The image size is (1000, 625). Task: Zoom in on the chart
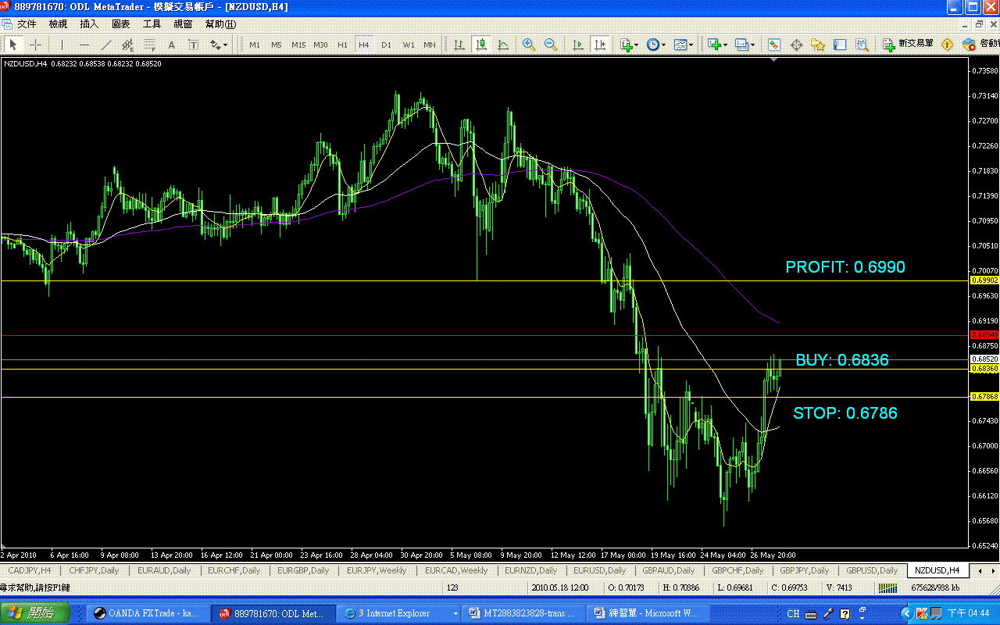click(528, 45)
